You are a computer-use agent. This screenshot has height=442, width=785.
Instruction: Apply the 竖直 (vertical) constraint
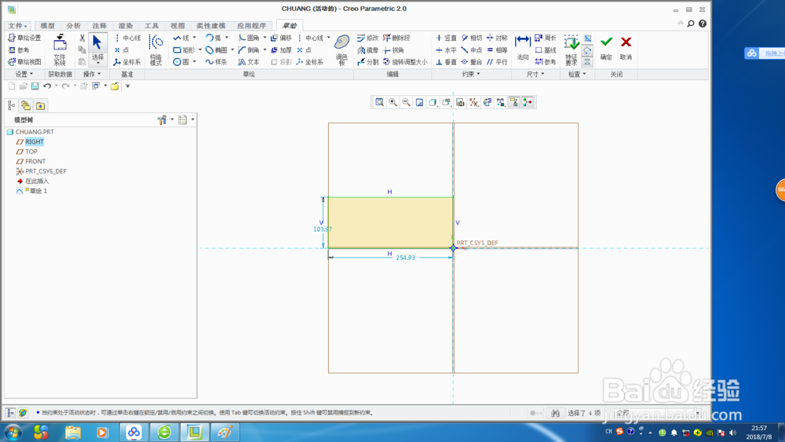(x=446, y=38)
